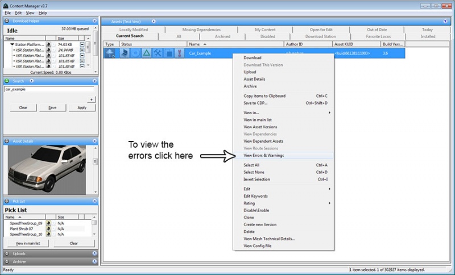Screen dimensions: 455x275
Task: Click the car_example search input field
Action: click(49, 89)
